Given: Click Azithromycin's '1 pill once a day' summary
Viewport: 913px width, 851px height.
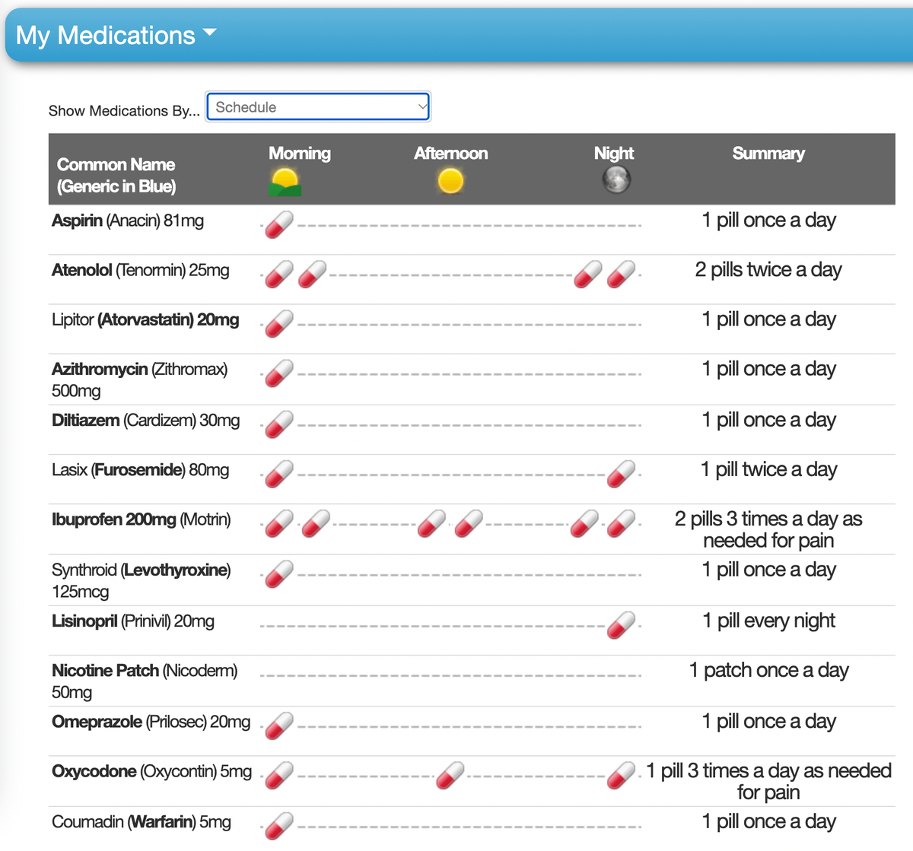Looking at the screenshot, I should click(x=768, y=370).
